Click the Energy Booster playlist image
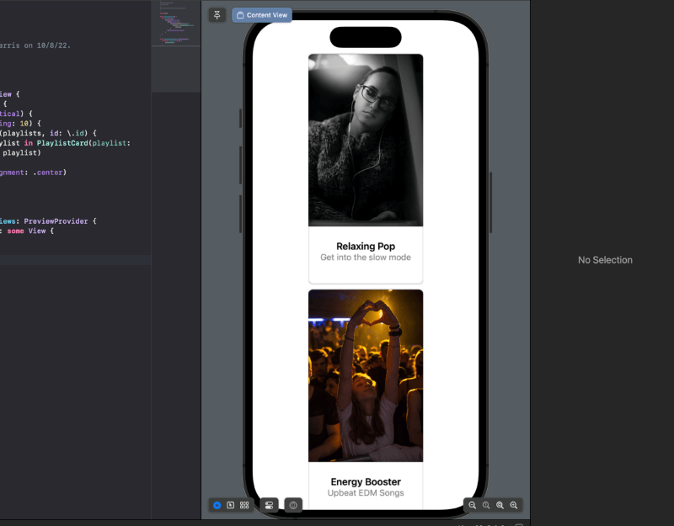Image resolution: width=674 pixels, height=526 pixels. 366,375
